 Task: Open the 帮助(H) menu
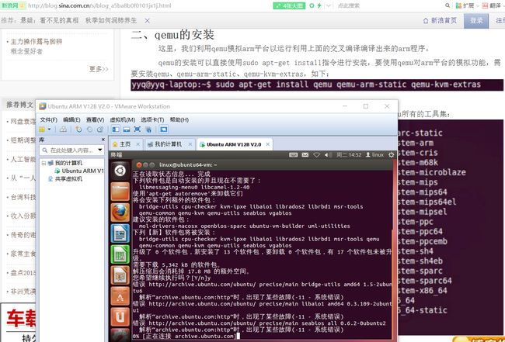[x=179, y=119]
